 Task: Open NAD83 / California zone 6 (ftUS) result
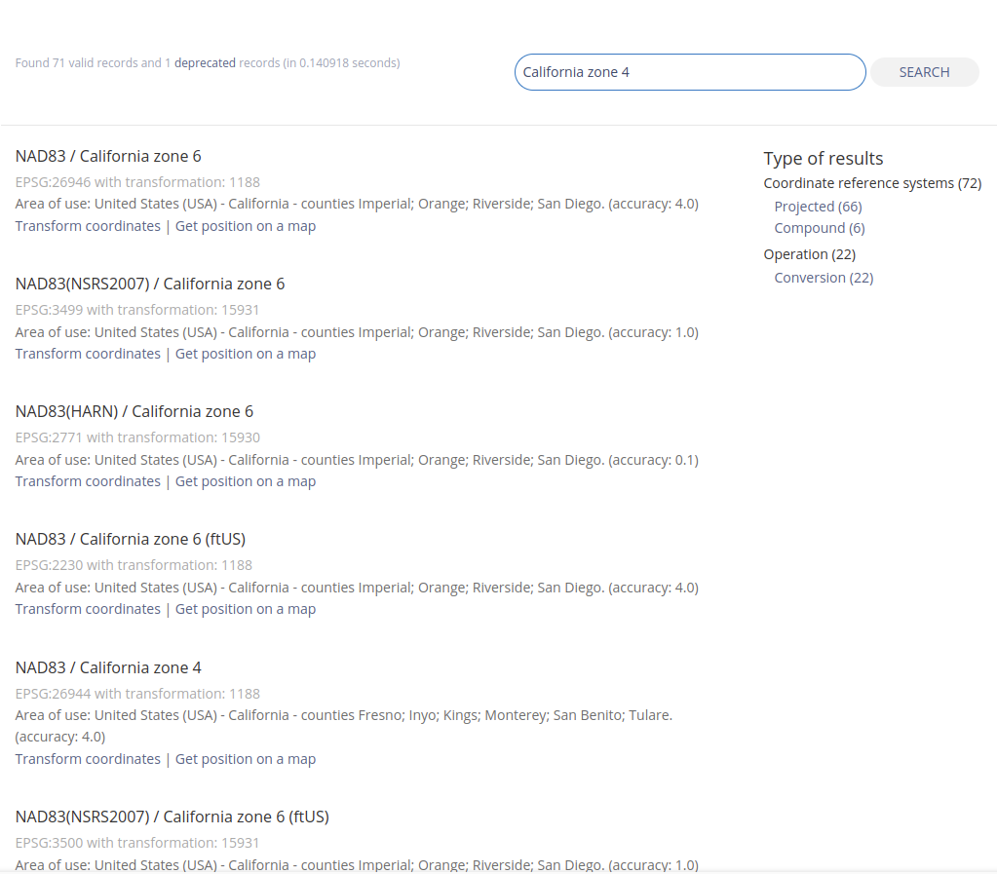(131, 539)
